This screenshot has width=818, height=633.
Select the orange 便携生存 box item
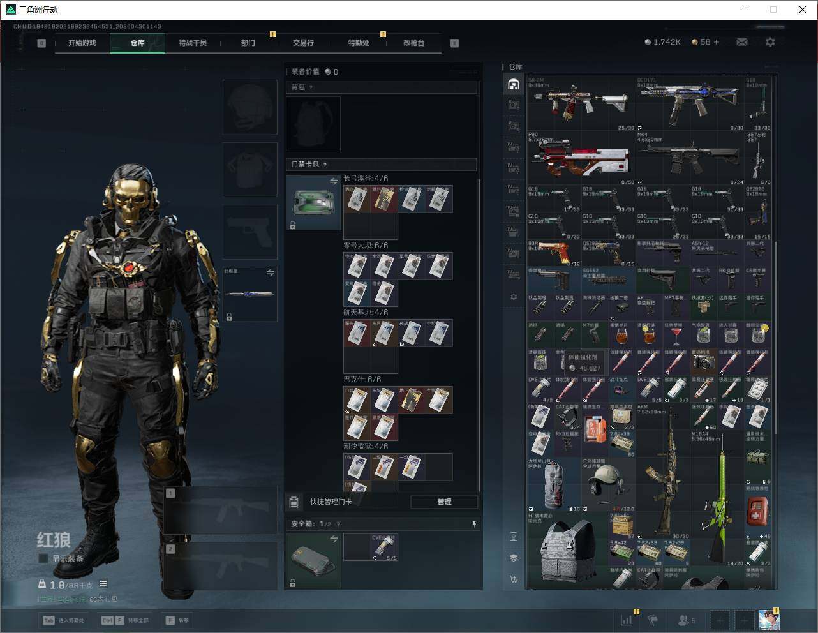pyautogui.click(x=595, y=430)
